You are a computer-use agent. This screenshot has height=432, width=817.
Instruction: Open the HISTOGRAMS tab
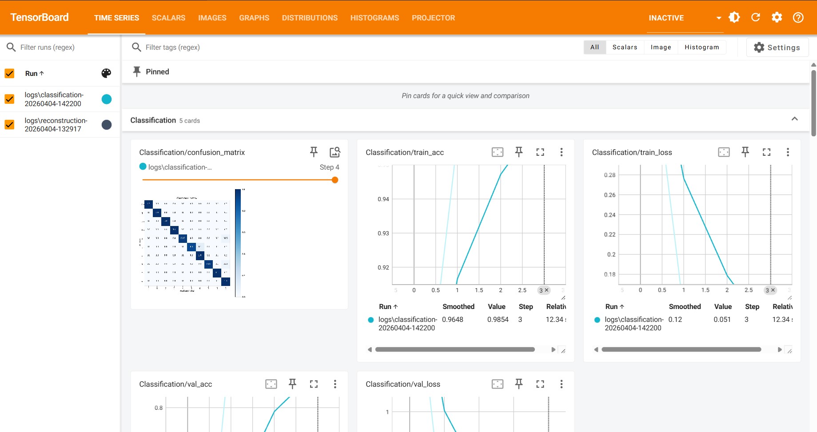375,18
